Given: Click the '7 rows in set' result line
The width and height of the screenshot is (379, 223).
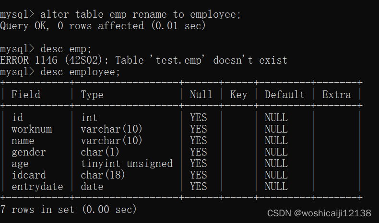Looking at the screenshot, I should [x=69, y=209].
